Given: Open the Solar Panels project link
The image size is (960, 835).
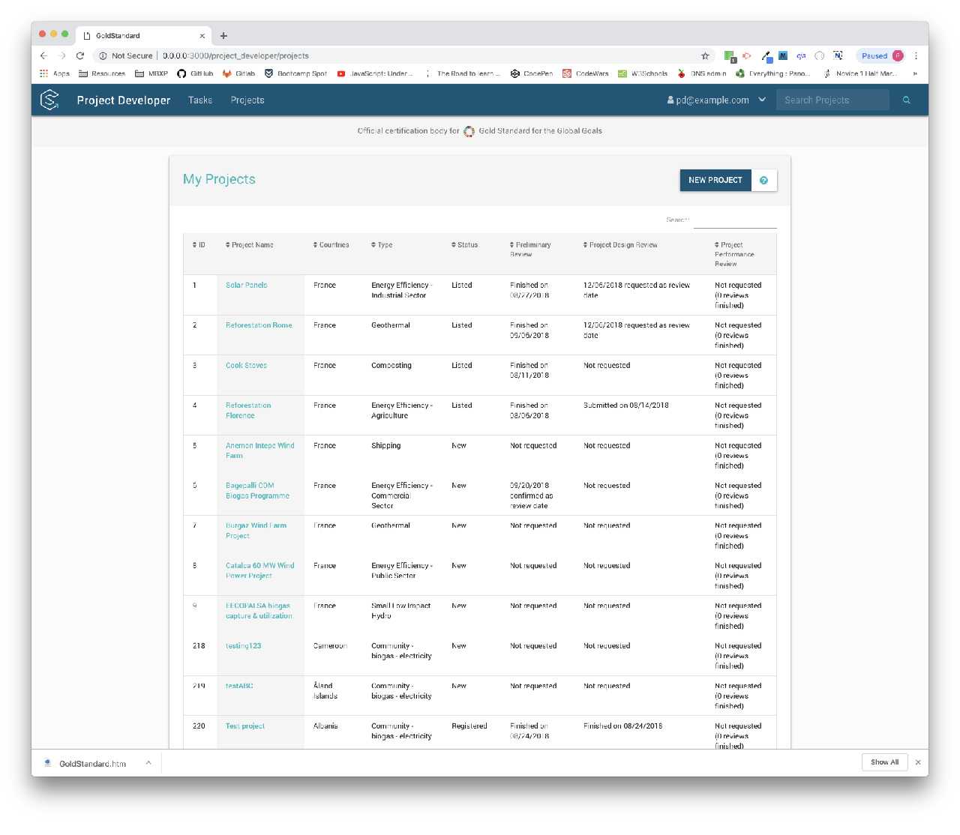Looking at the screenshot, I should click(247, 286).
